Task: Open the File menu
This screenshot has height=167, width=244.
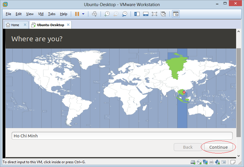Action: 8,14
